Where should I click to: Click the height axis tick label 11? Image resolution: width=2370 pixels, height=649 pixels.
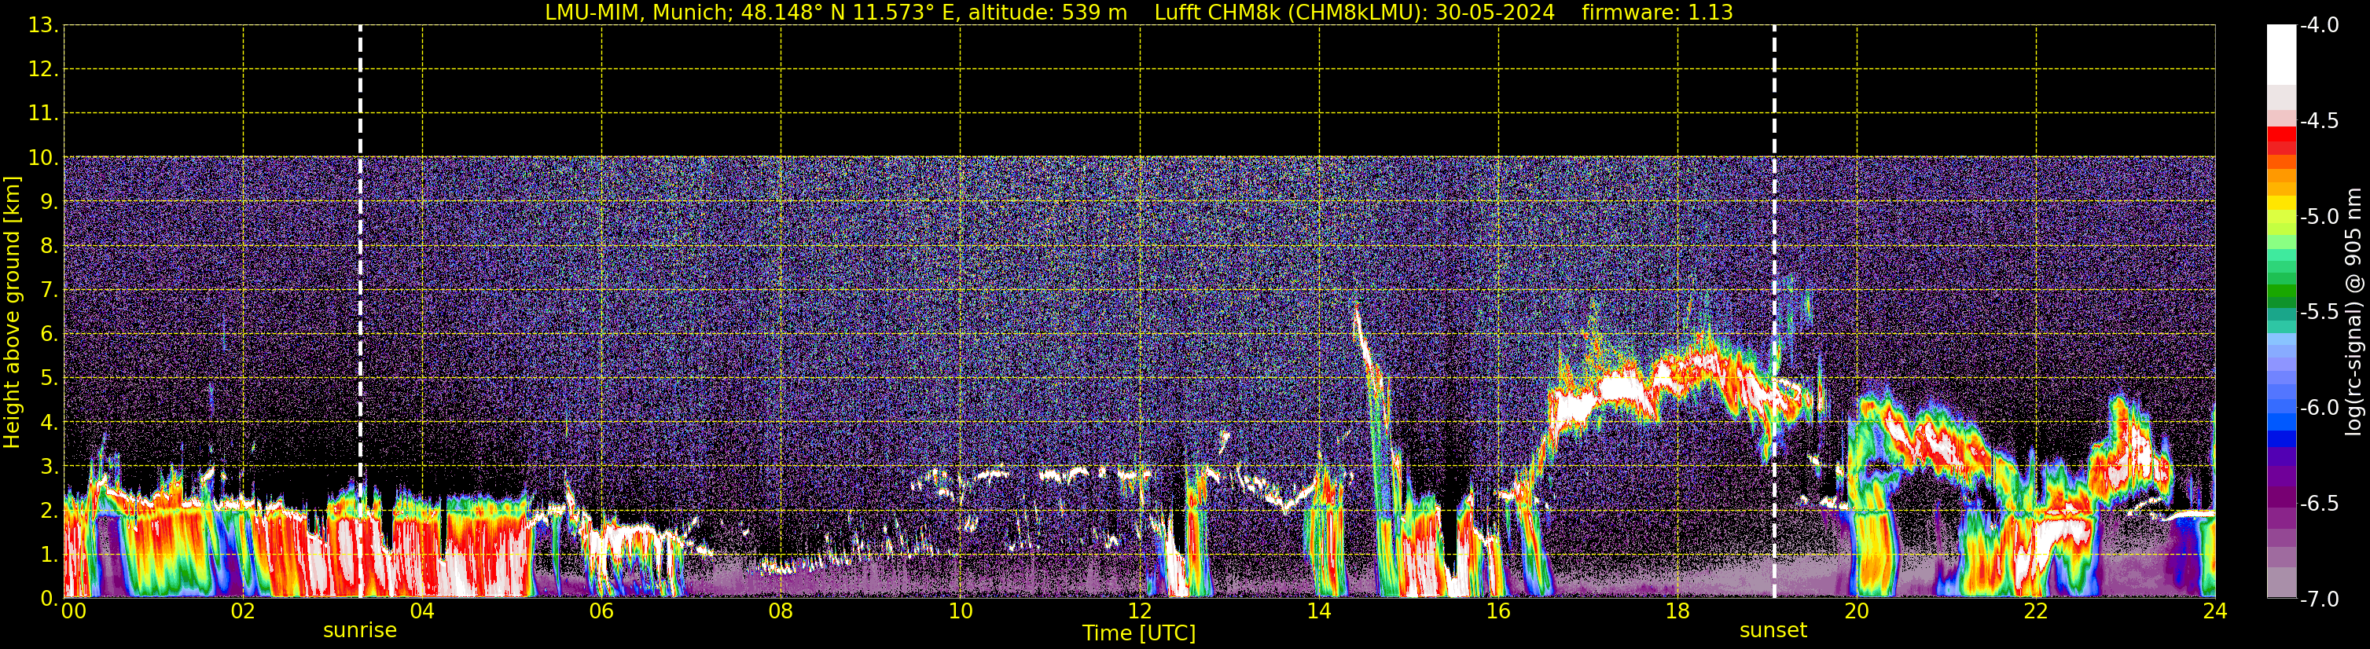pos(42,113)
